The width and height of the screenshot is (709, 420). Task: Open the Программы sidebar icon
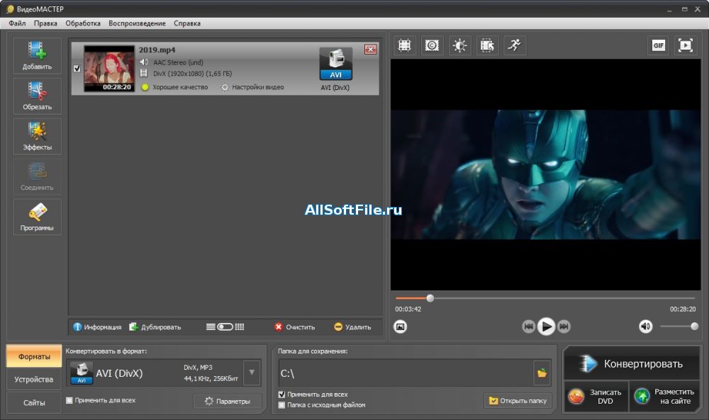tap(37, 217)
